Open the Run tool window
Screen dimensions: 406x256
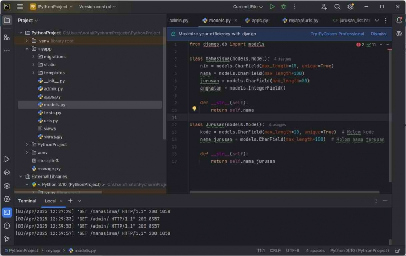7,159
